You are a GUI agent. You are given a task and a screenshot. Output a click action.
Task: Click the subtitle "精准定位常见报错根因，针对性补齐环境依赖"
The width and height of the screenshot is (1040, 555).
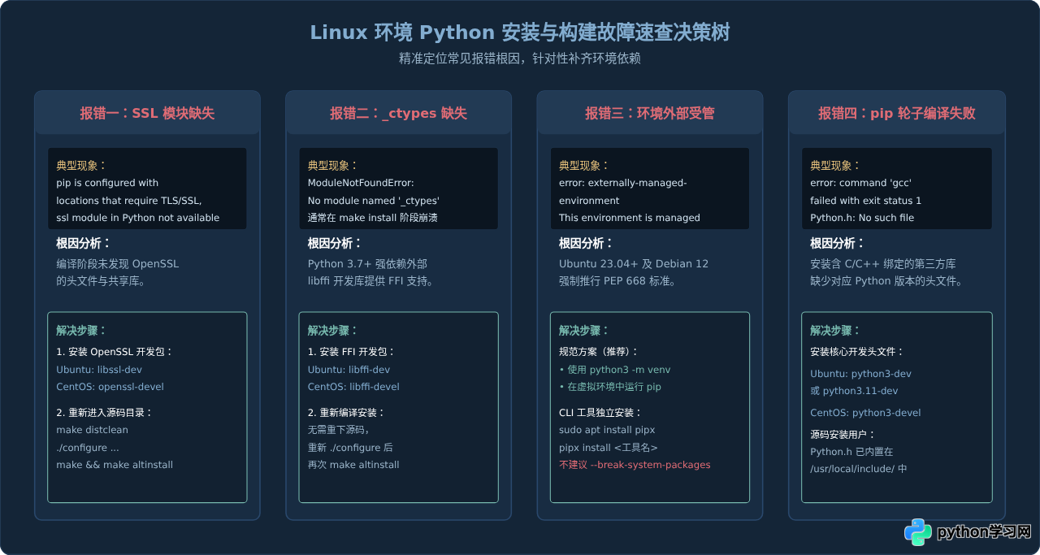point(520,59)
